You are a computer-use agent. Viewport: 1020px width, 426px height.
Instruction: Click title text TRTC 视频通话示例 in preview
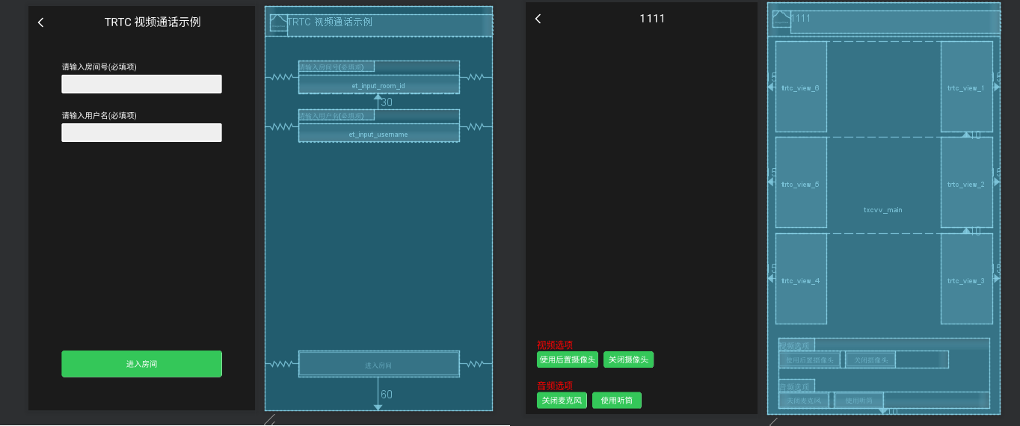tap(153, 22)
